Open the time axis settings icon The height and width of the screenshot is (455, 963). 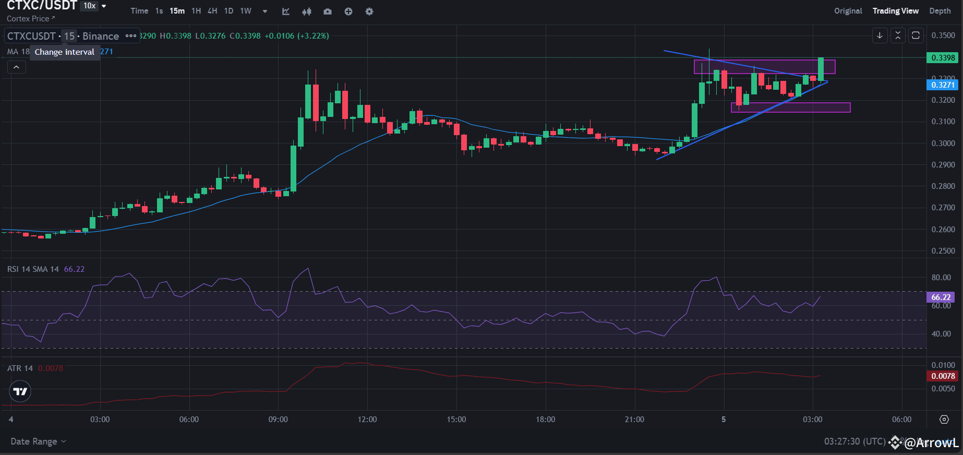(944, 420)
